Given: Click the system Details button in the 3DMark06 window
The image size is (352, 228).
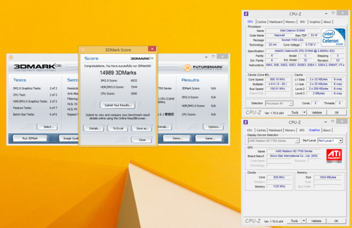Looking at the screenshot, I should tap(164, 127).
